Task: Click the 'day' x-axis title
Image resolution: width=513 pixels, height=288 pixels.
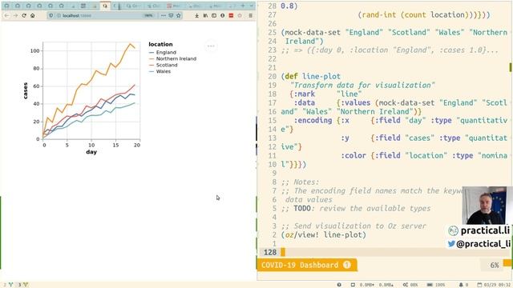Action: [x=91, y=152]
